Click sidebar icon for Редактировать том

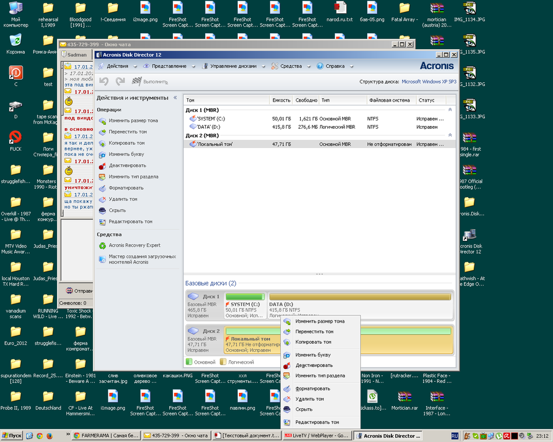pyautogui.click(x=102, y=222)
